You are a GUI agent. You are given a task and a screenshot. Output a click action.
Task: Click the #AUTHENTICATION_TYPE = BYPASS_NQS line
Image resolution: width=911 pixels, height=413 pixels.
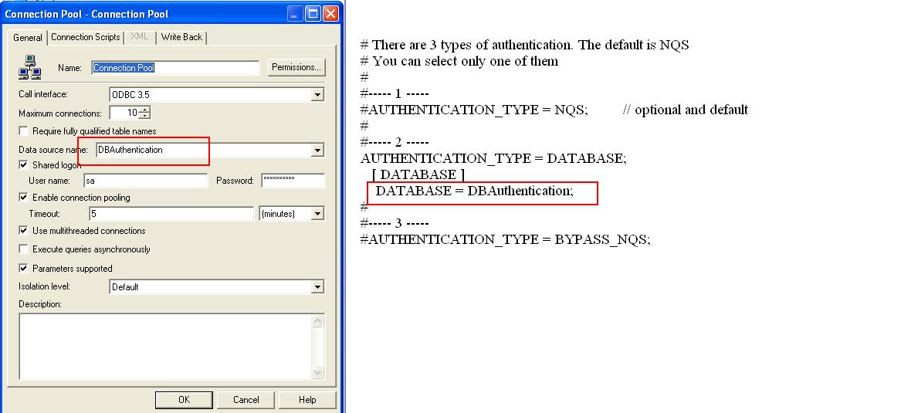tap(506, 239)
